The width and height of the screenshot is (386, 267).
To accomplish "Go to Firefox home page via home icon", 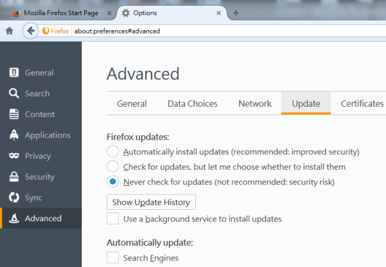I will 10,31.
